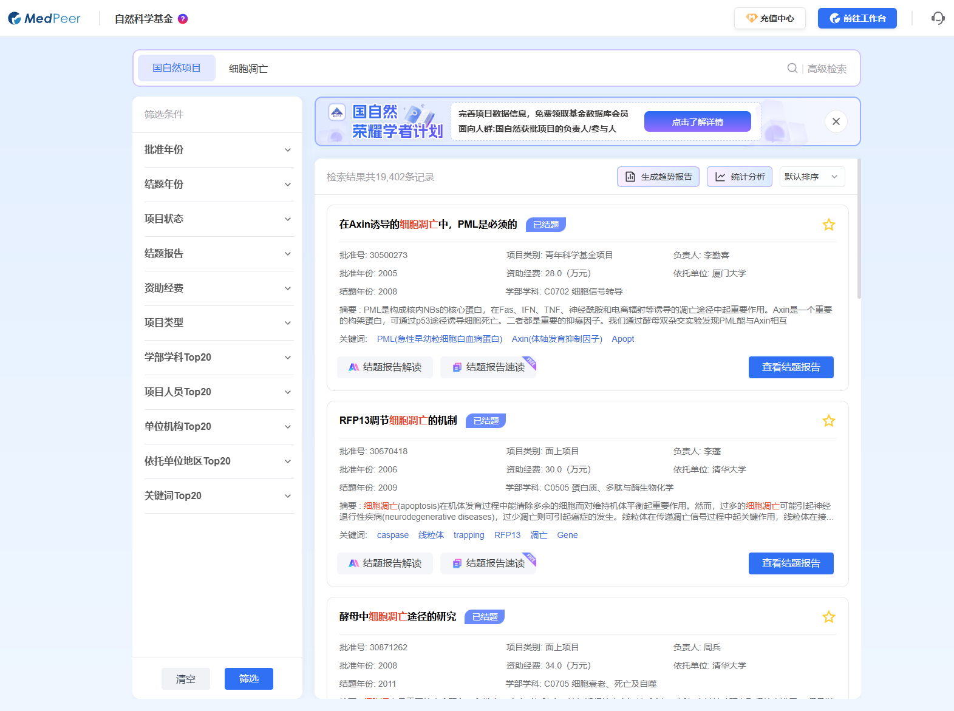The width and height of the screenshot is (954, 711).
Task: Click the MedPeer logo
Action: click(x=44, y=19)
